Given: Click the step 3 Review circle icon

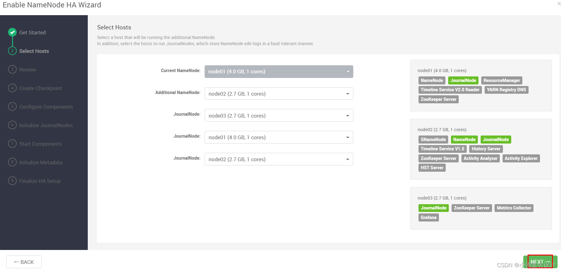Looking at the screenshot, I should coord(12,69).
